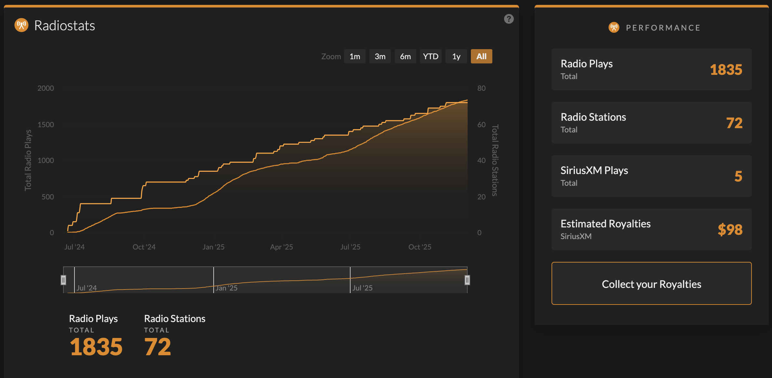This screenshot has width=772, height=378.
Task: Open the Radio Plays total card
Action: point(651,69)
